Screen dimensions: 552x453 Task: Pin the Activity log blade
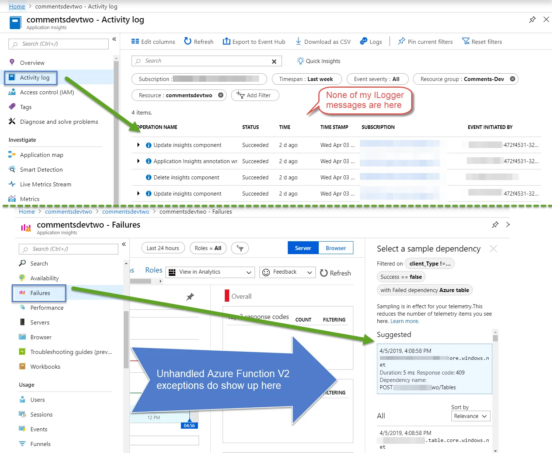[x=532, y=20]
